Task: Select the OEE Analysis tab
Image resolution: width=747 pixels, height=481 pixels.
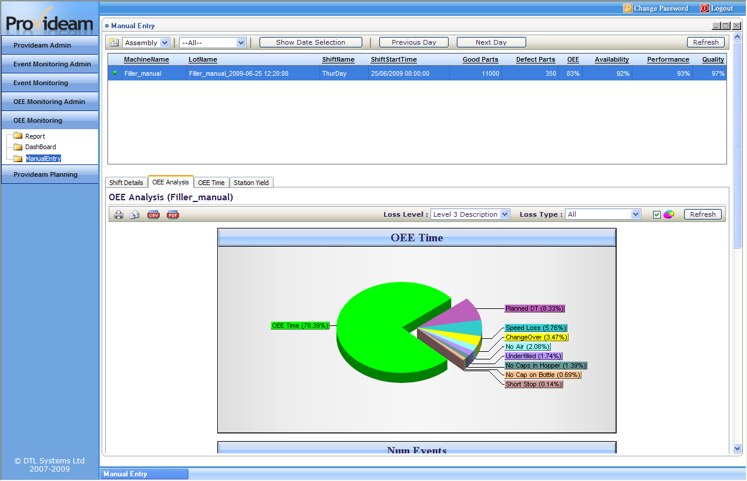Action: 171,182
